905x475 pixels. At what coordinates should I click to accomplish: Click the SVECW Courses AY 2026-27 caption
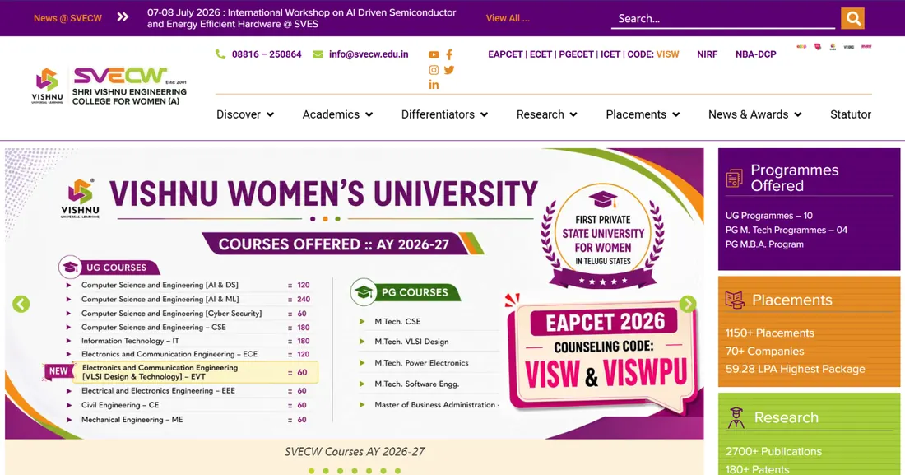[x=355, y=452]
